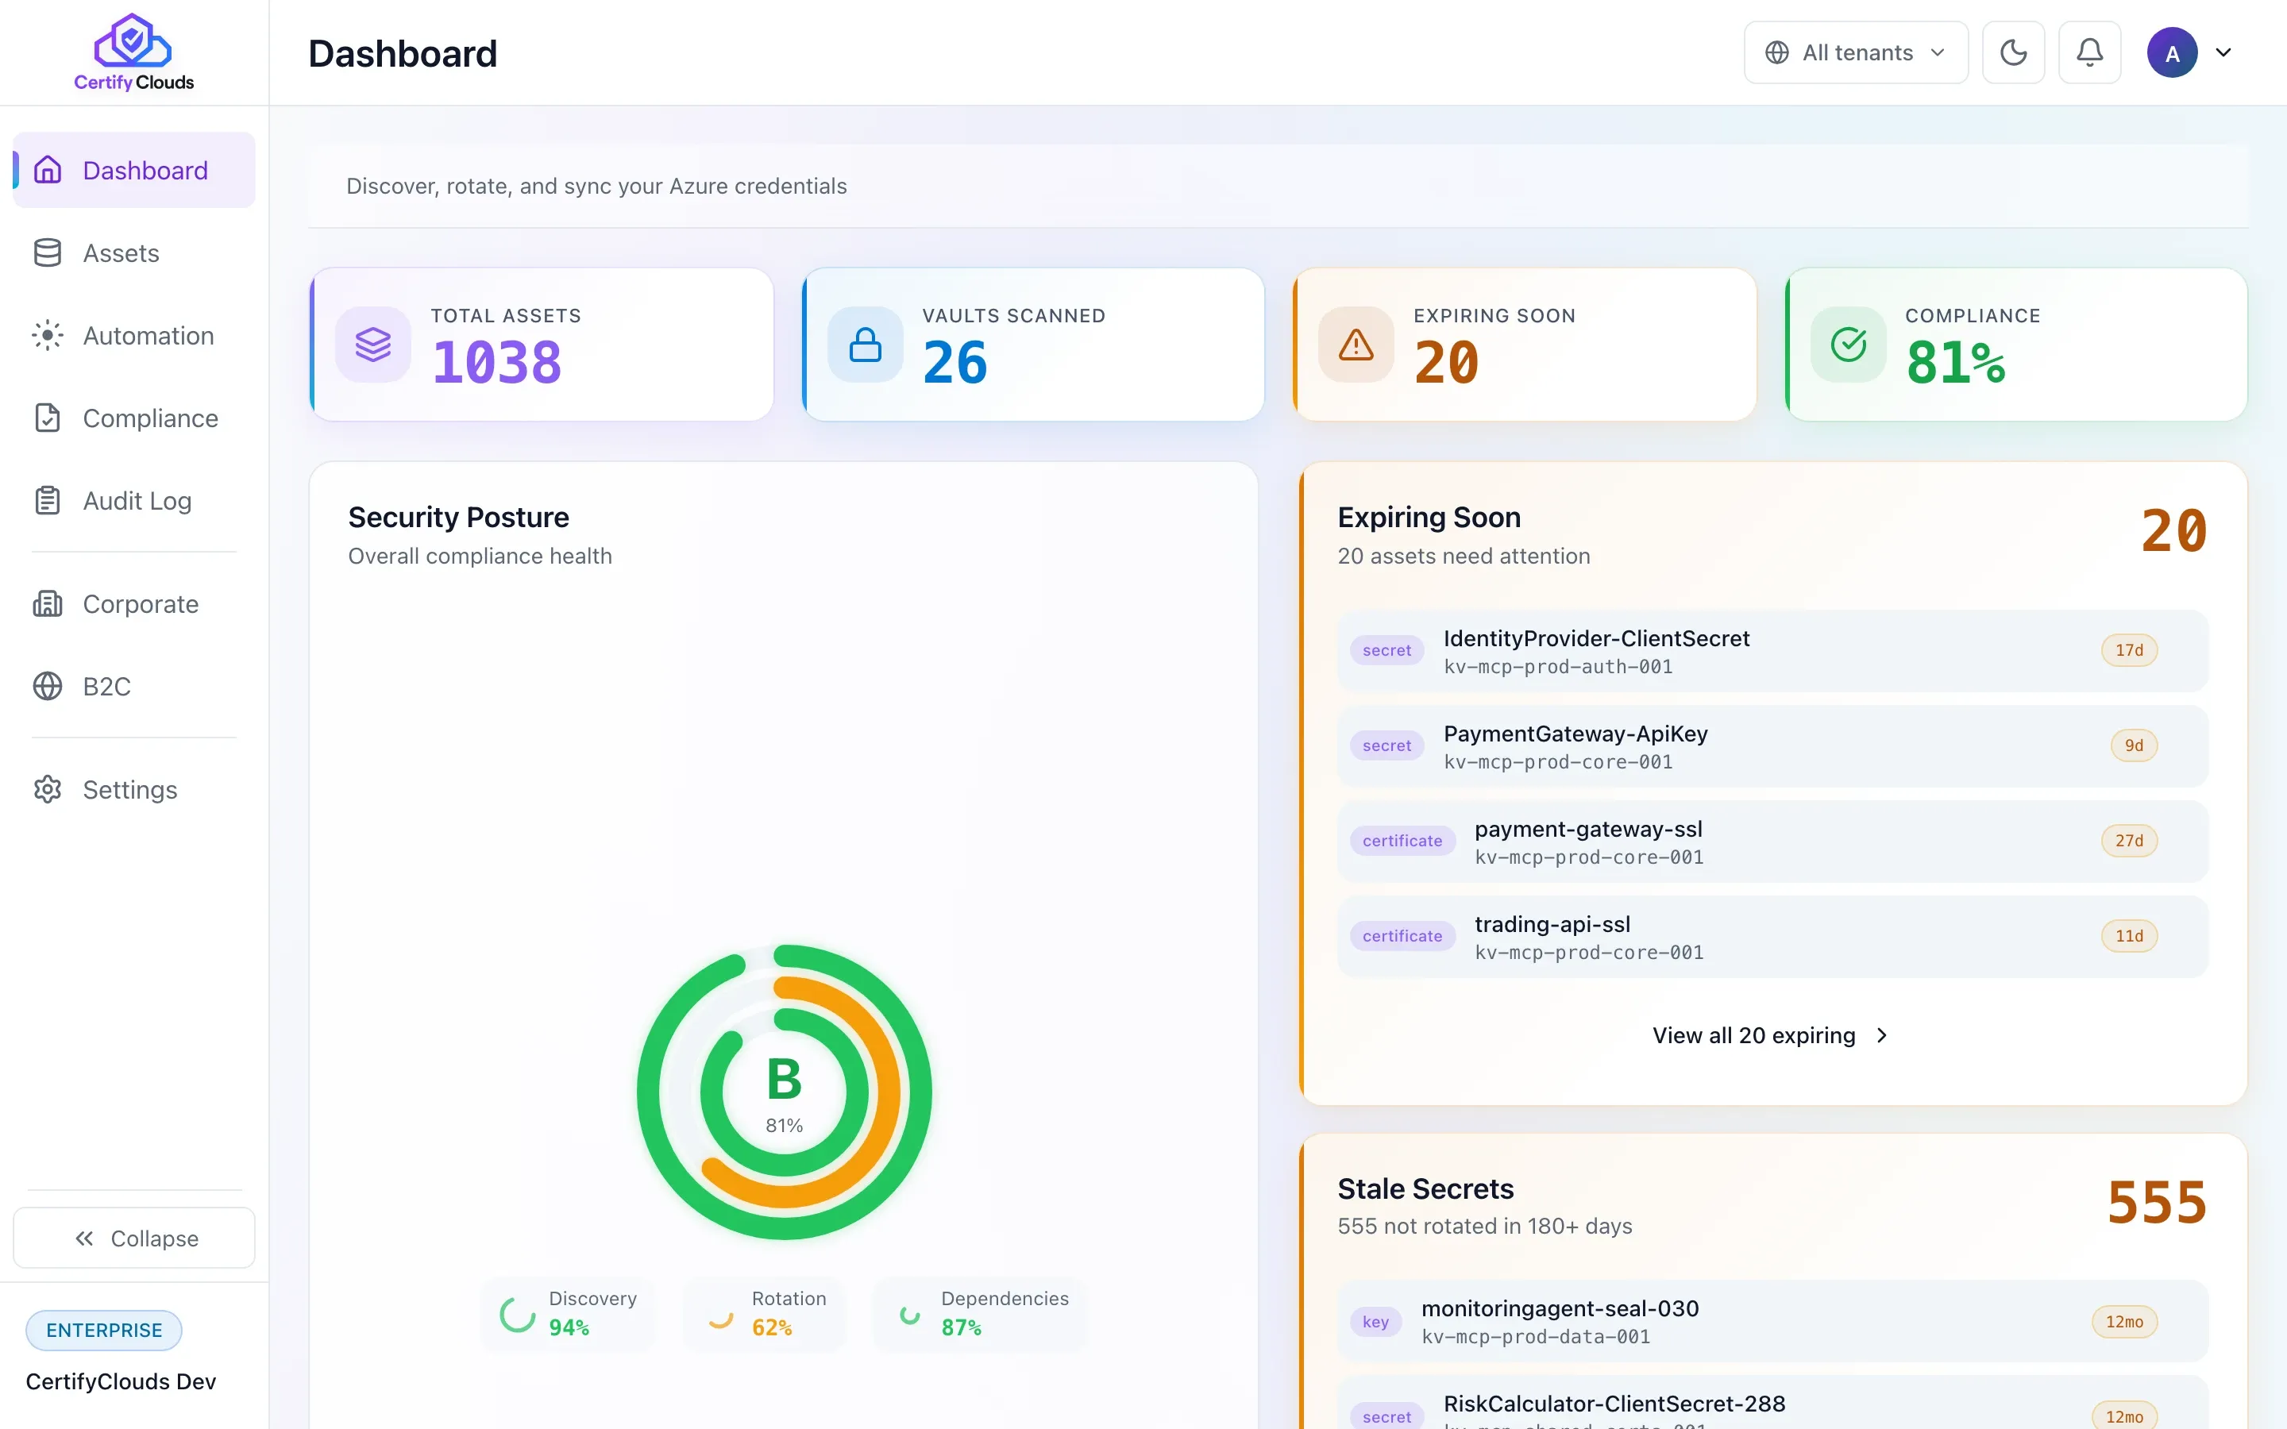2287x1429 pixels.
Task: Open the IdentityProvider-ClientSecret expiring item
Action: click(x=1772, y=651)
